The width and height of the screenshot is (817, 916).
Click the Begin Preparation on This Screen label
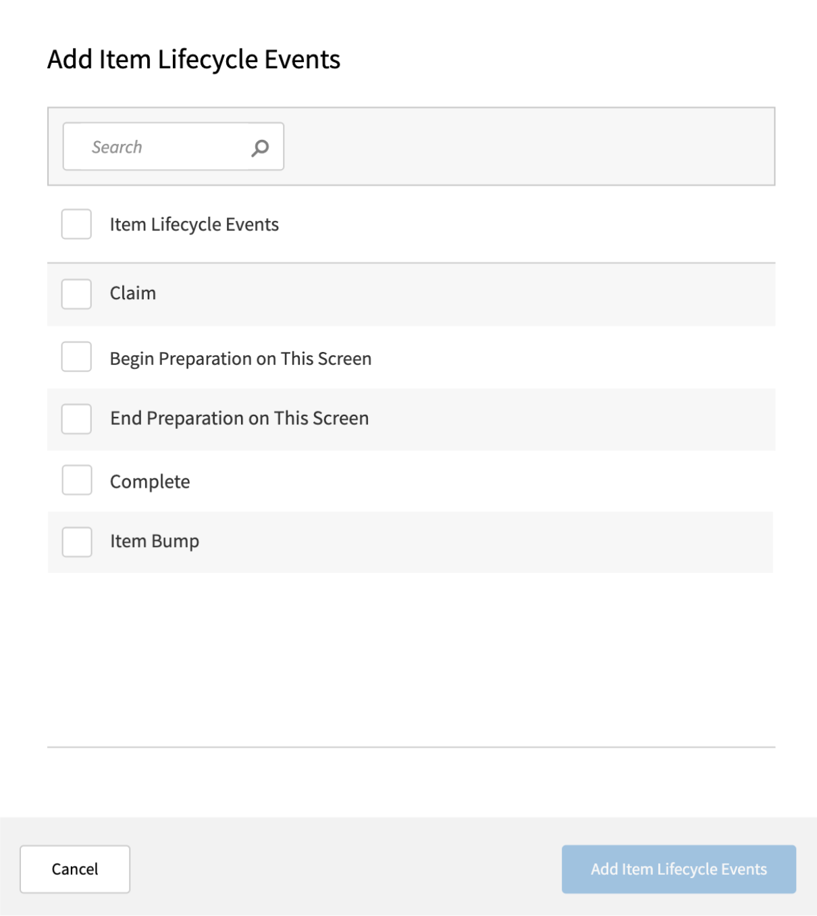click(240, 358)
